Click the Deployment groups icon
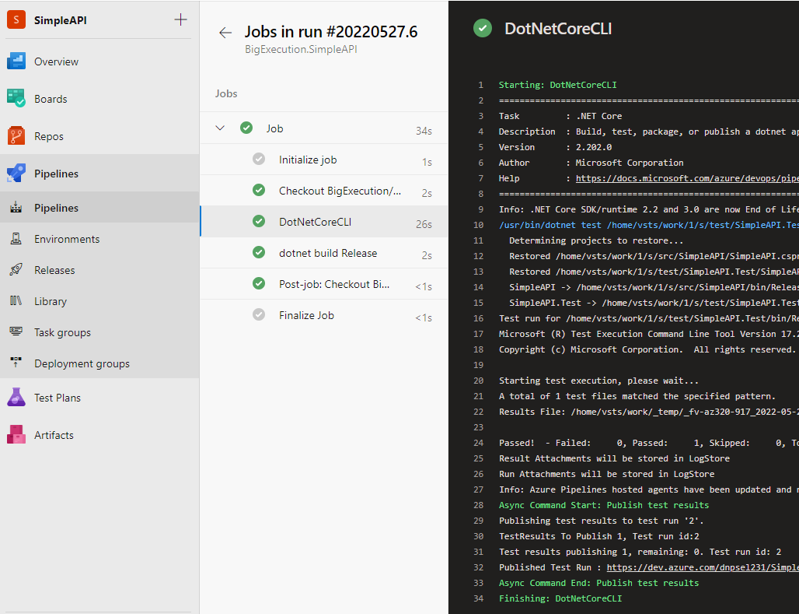 tap(16, 363)
